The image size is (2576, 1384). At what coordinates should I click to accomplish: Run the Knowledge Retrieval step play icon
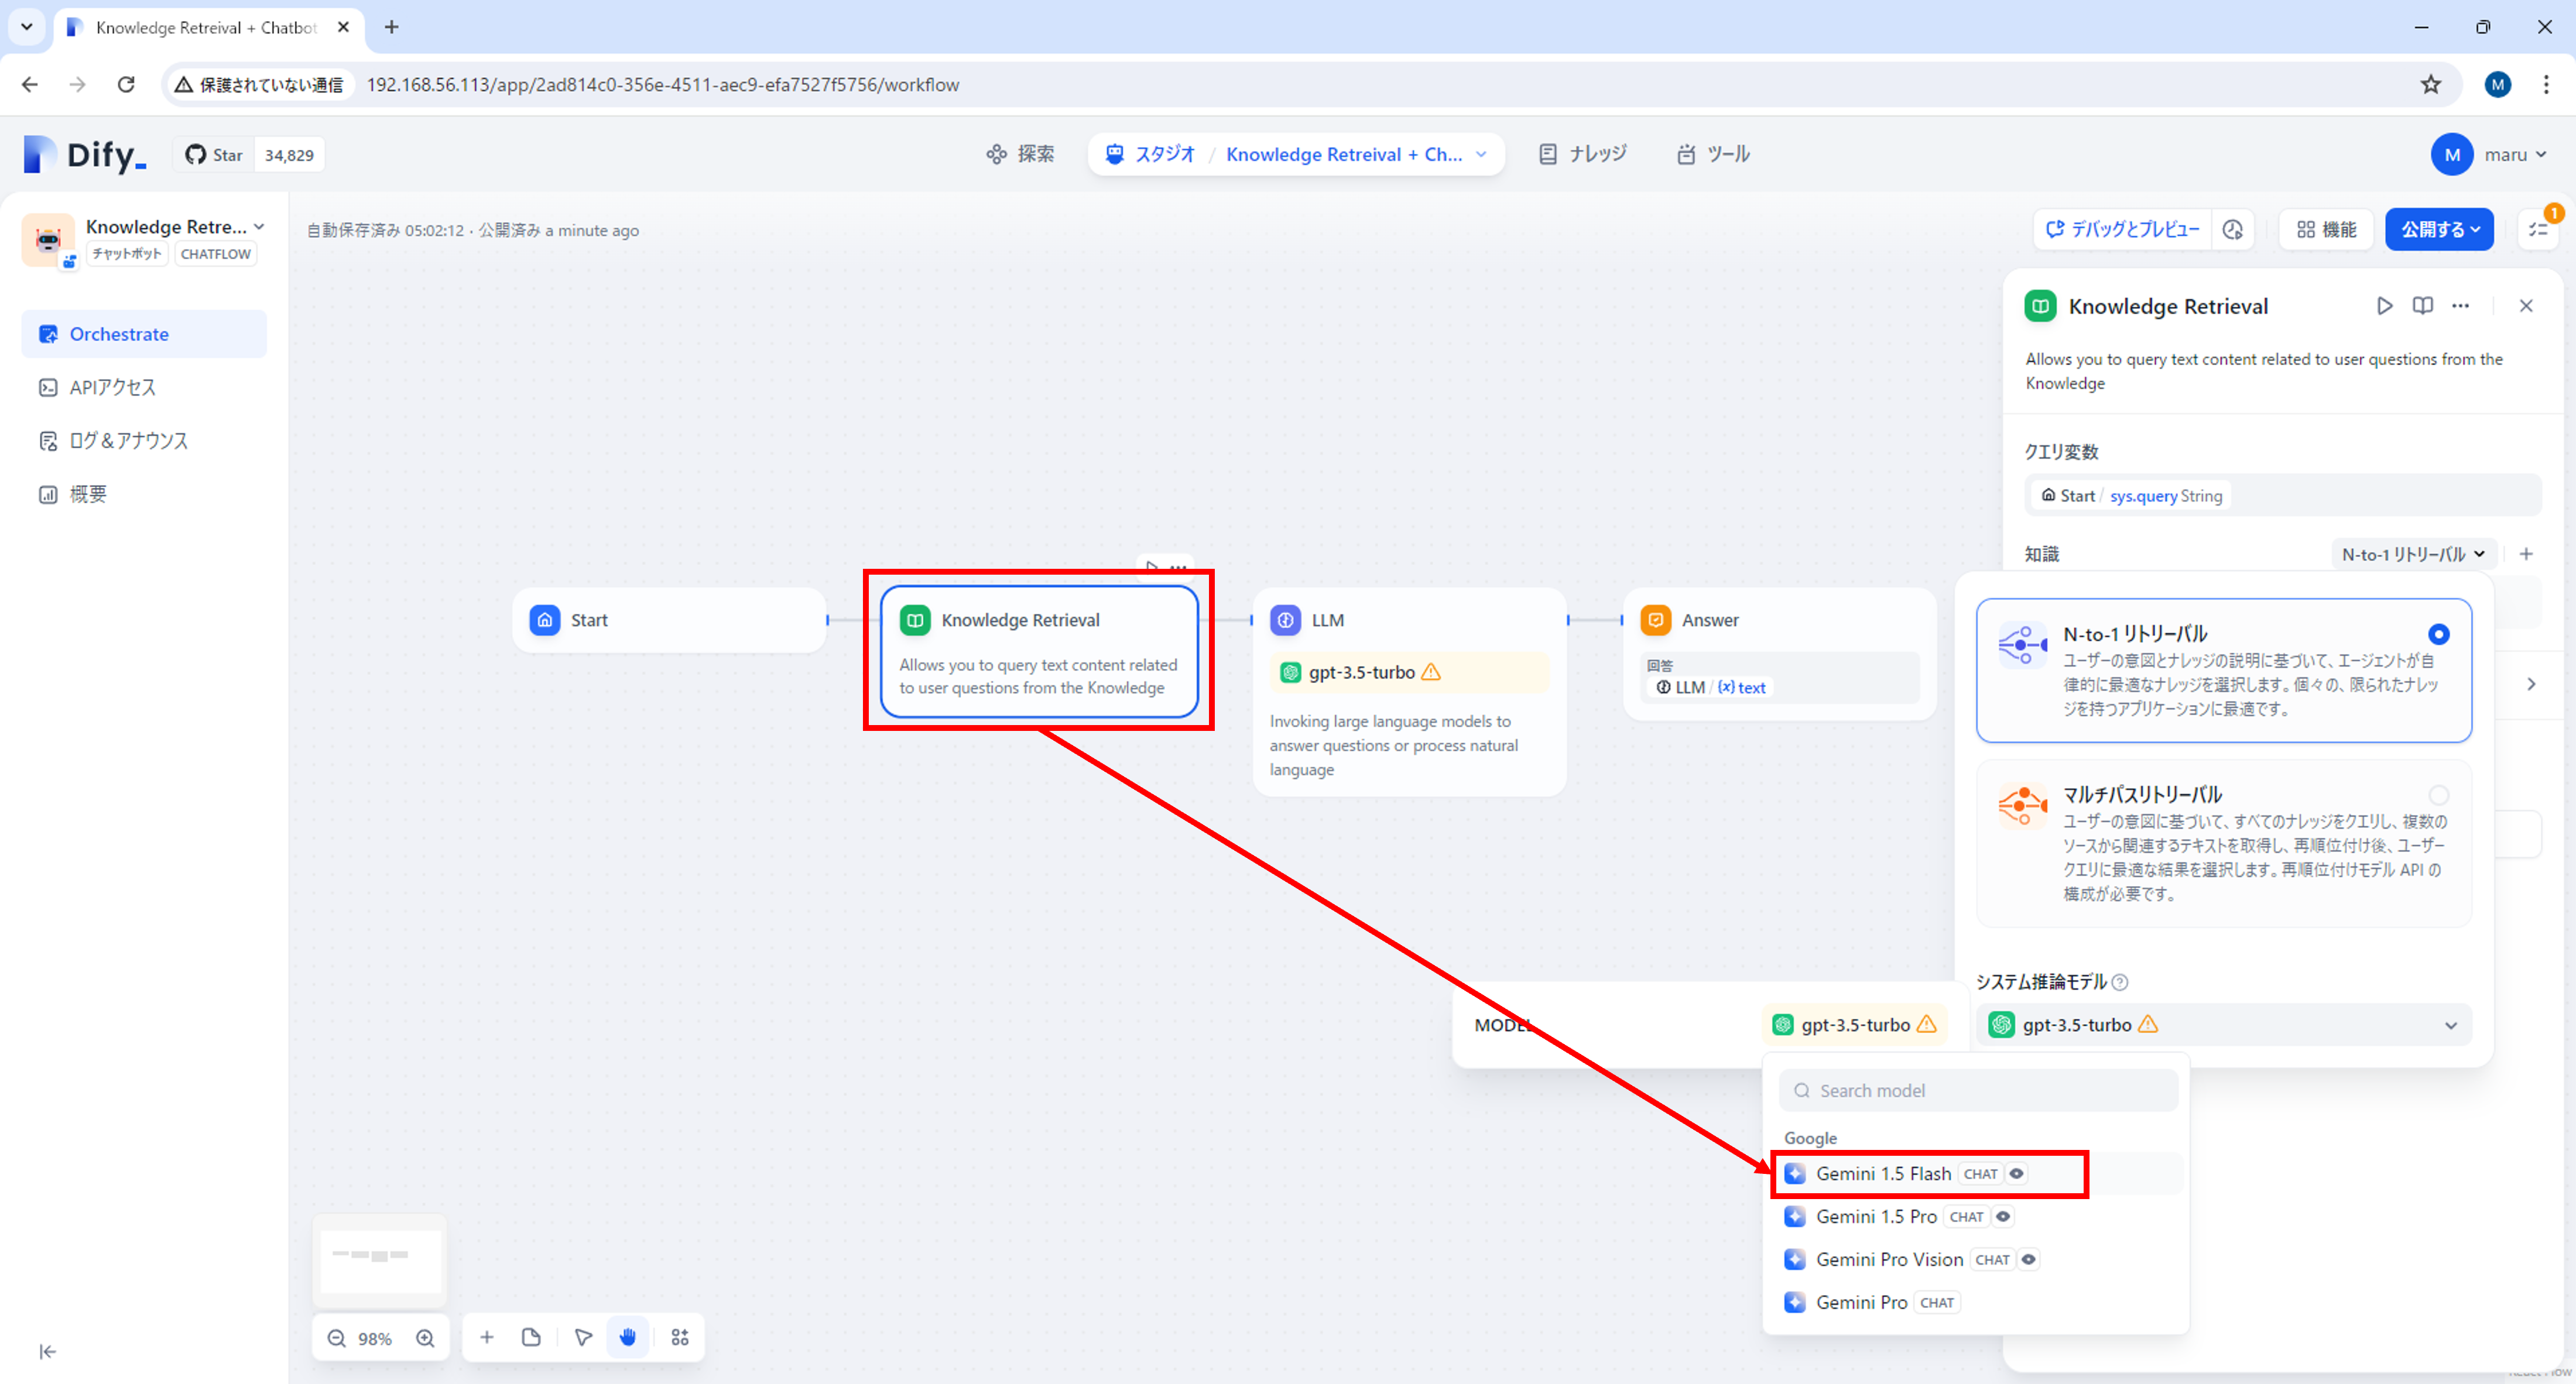[x=2385, y=306]
